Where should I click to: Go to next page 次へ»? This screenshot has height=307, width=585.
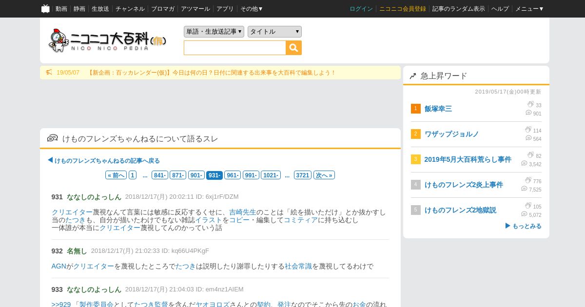(324, 175)
